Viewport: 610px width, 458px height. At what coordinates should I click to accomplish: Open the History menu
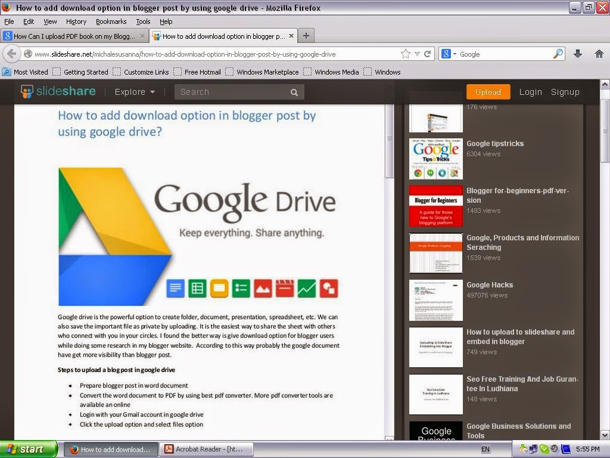[x=76, y=21]
